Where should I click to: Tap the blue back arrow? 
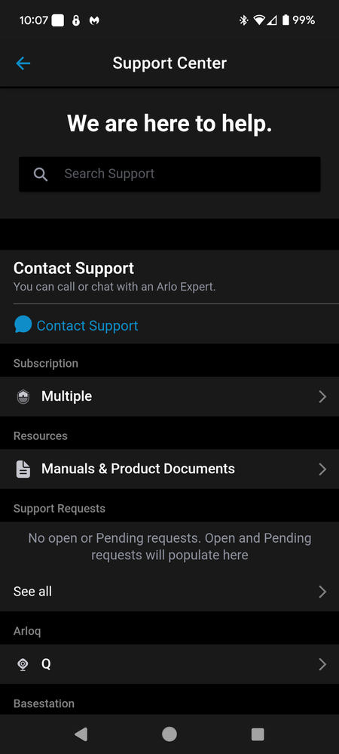[23, 63]
